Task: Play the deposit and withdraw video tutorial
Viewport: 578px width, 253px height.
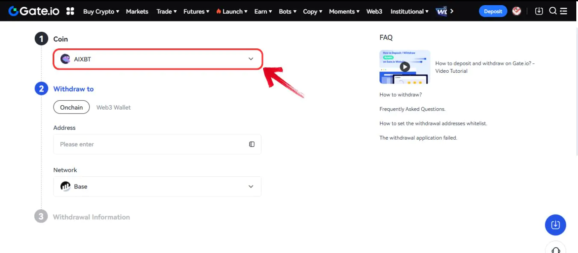Action: click(405, 67)
